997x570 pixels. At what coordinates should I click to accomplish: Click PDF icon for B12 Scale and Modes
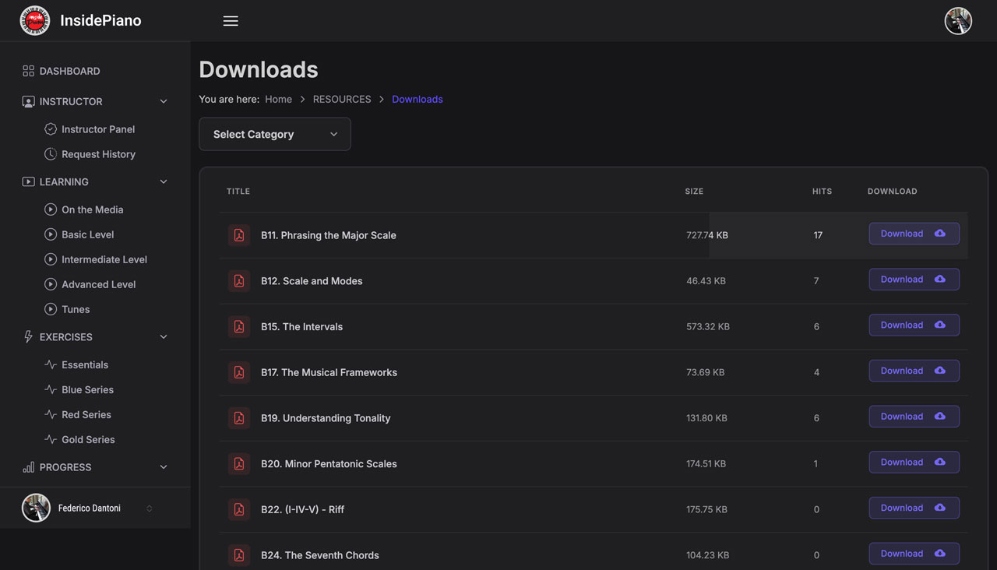point(239,281)
